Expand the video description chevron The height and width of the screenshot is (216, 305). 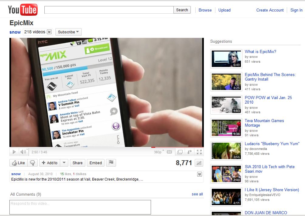[200, 174]
